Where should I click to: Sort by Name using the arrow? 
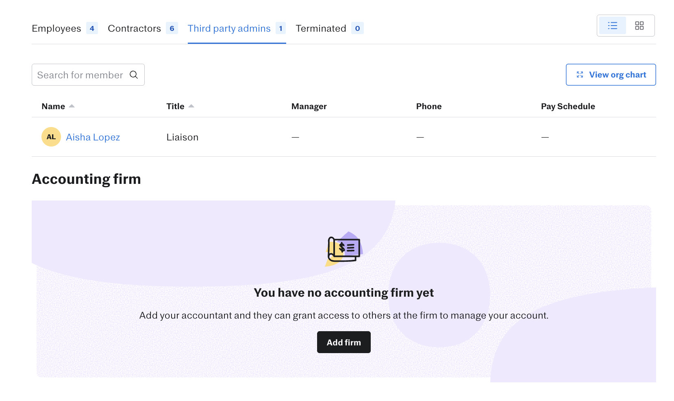(x=72, y=106)
